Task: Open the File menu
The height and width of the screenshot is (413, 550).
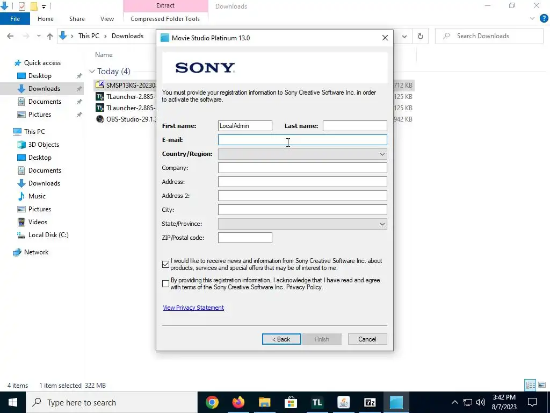Action: tap(15, 19)
